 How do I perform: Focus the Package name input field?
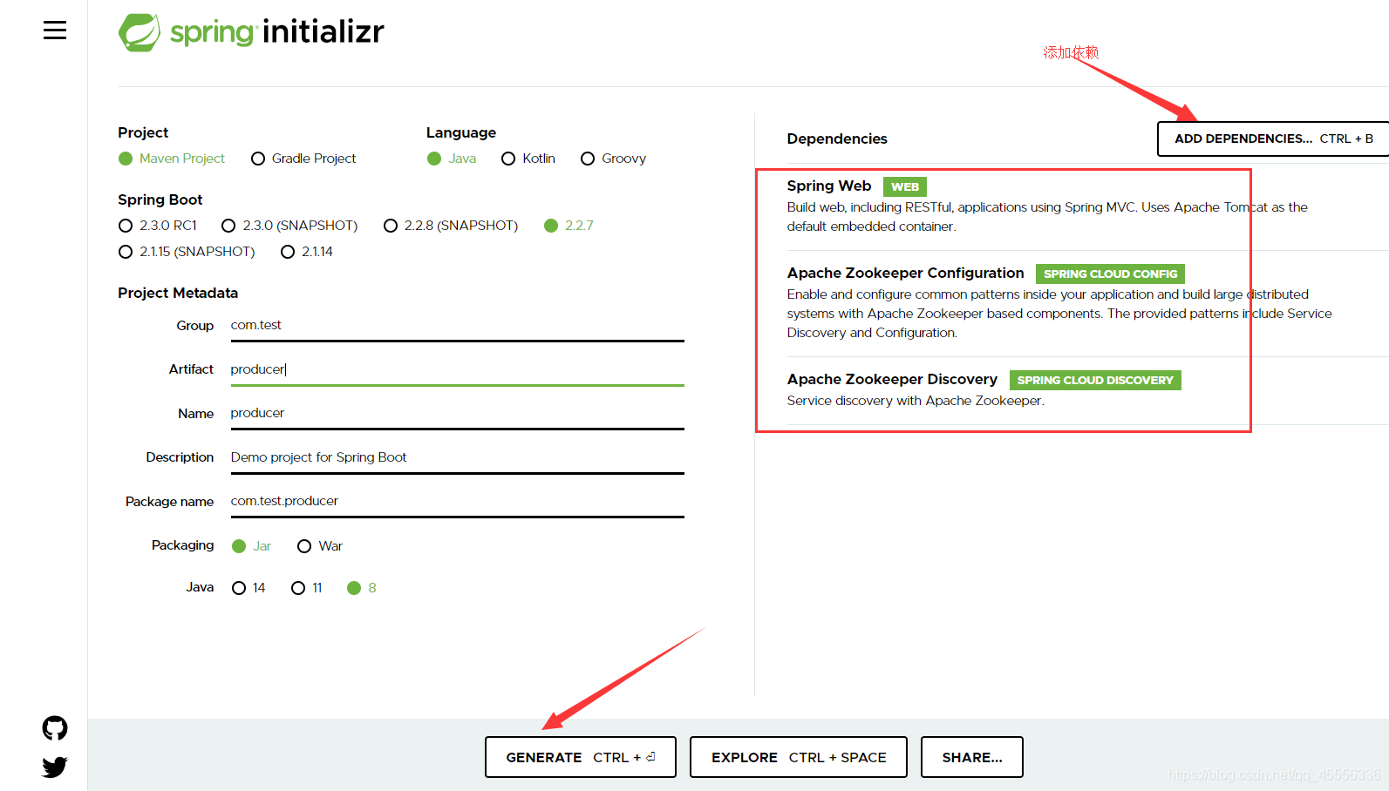[457, 501]
